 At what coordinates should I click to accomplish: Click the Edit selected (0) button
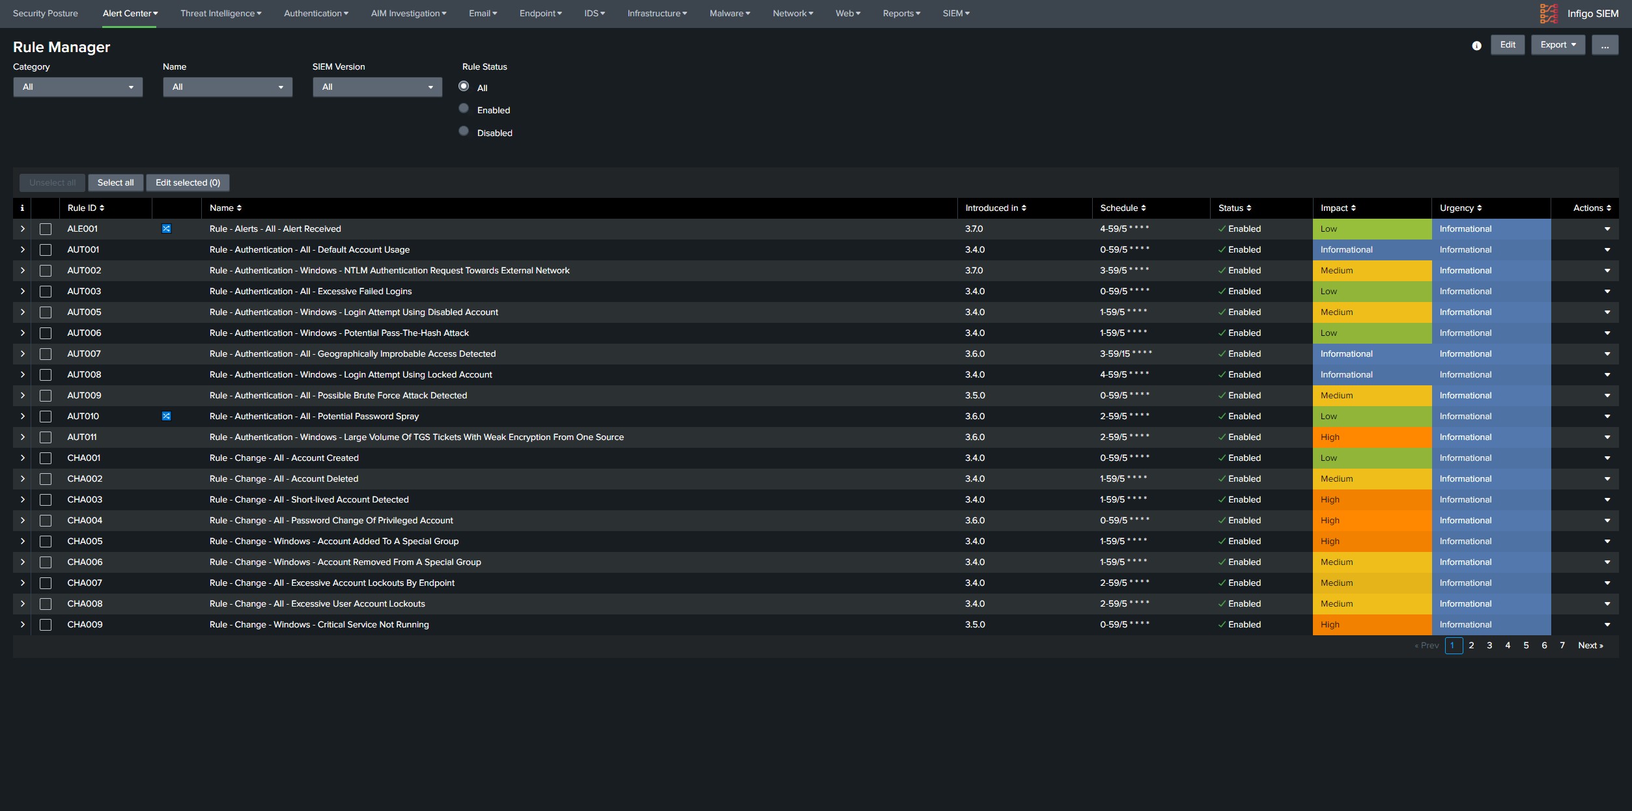tap(188, 183)
